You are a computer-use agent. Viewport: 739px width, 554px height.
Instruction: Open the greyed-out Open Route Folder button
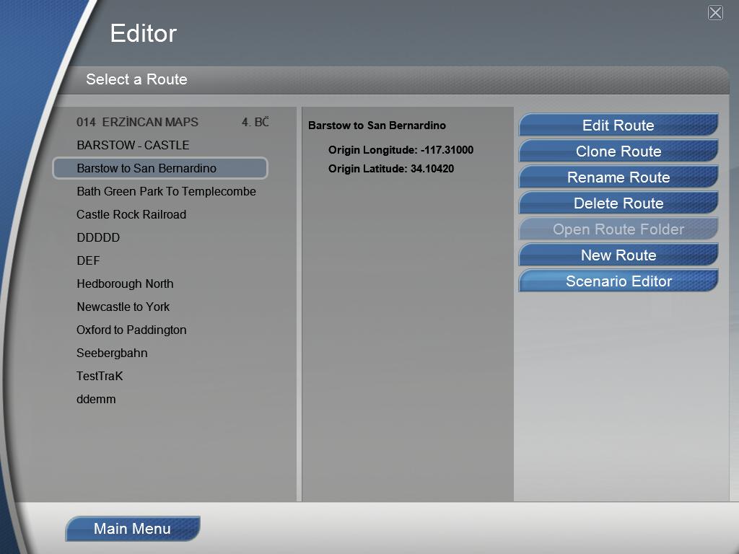618,229
